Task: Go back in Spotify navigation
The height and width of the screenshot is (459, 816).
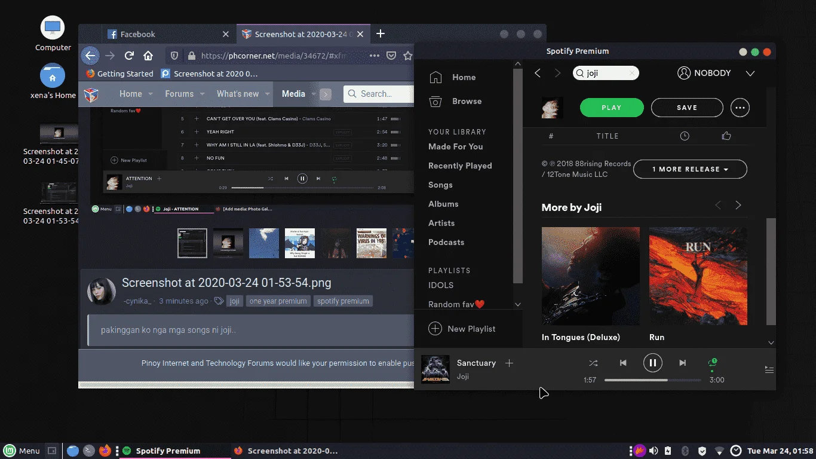Action: [538, 73]
